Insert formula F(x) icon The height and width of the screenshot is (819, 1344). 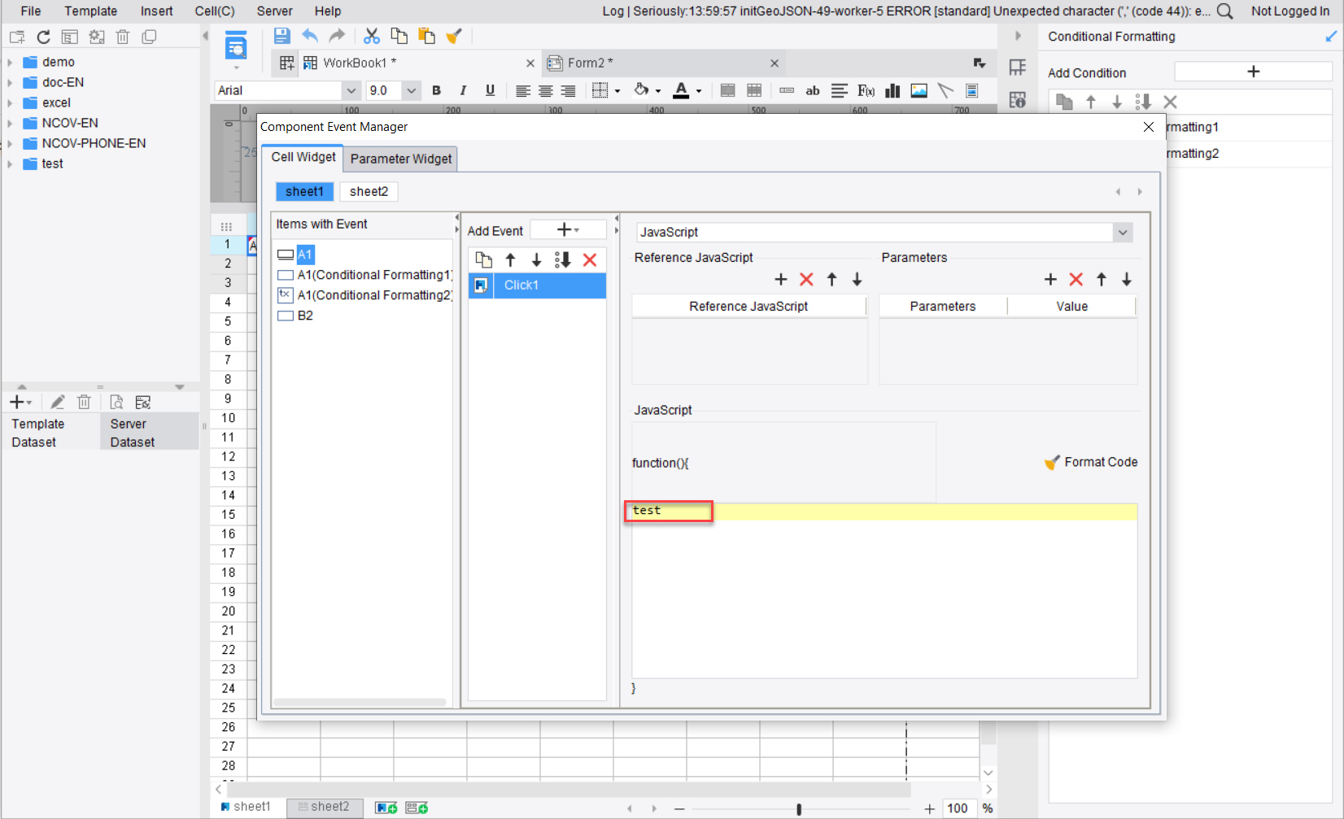(866, 90)
